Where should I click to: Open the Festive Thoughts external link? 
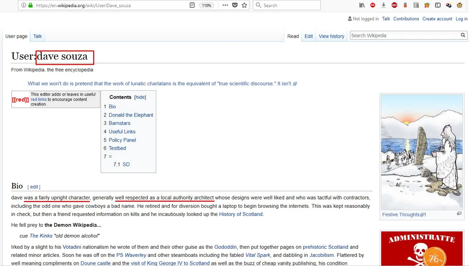(403, 215)
